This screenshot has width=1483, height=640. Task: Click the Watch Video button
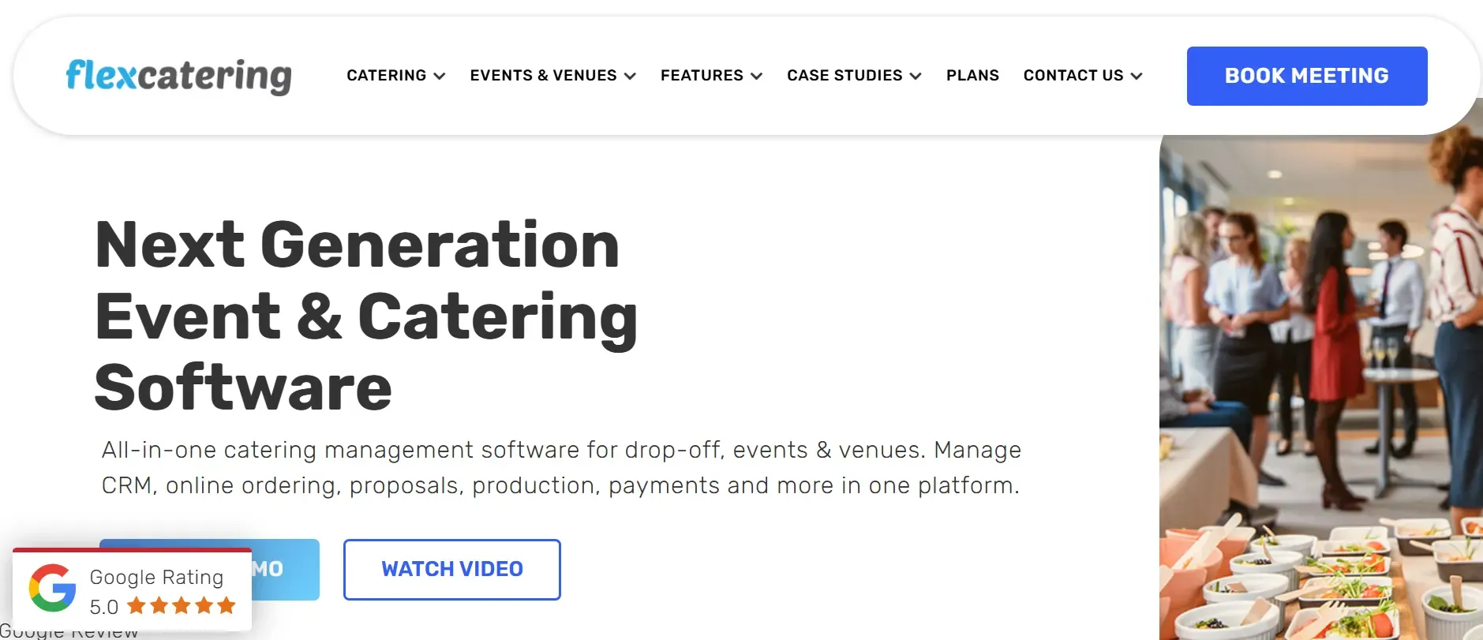[x=452, y=569]
